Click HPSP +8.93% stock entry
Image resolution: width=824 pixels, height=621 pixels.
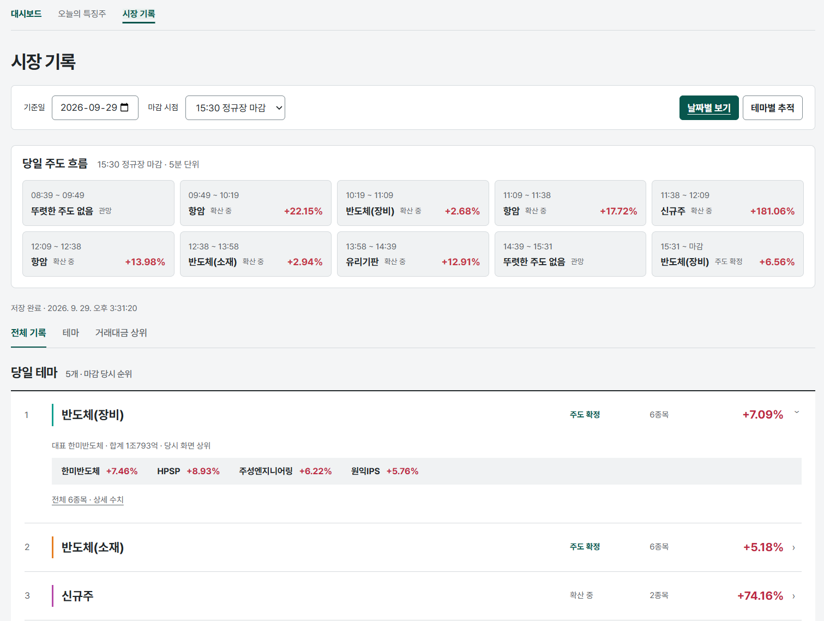click(x=188, y=471)
